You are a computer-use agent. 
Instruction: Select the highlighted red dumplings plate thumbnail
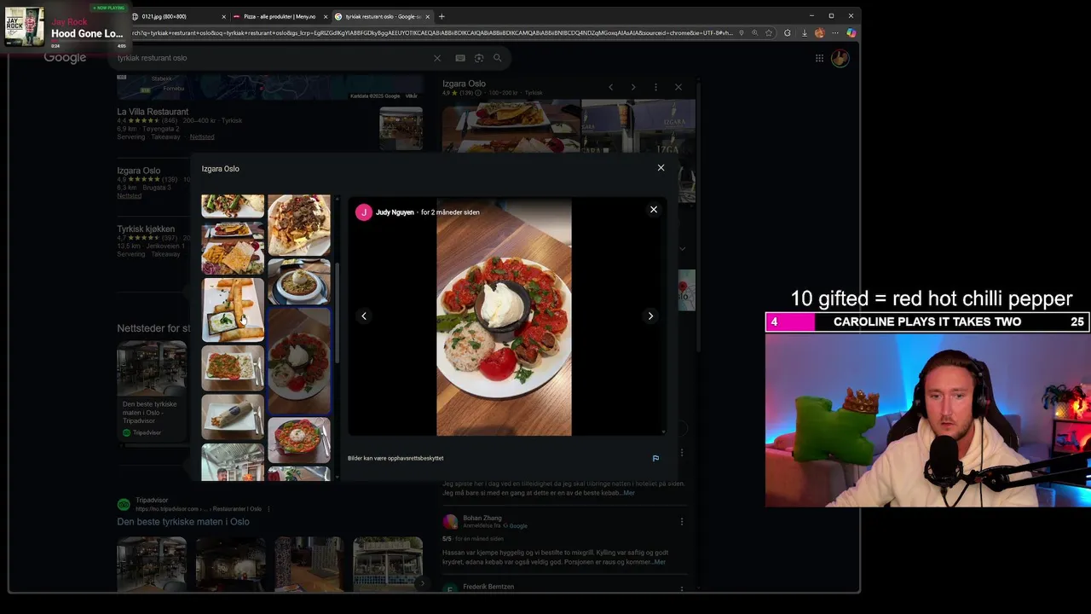coord(299,361)
